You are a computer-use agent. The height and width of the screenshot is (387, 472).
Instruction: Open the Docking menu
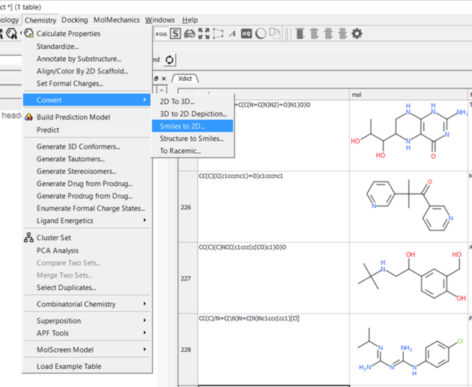[74, 20]
